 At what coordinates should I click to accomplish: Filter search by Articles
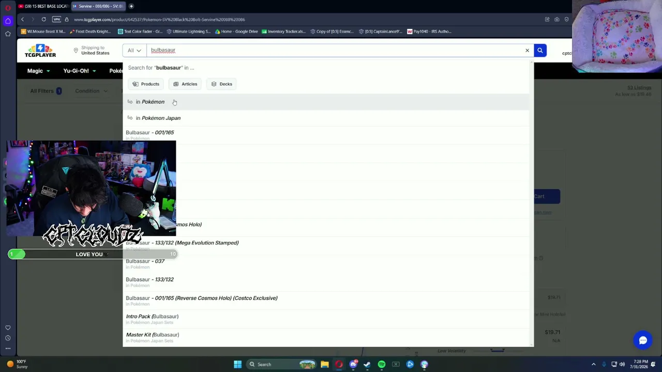pos(185,84)
